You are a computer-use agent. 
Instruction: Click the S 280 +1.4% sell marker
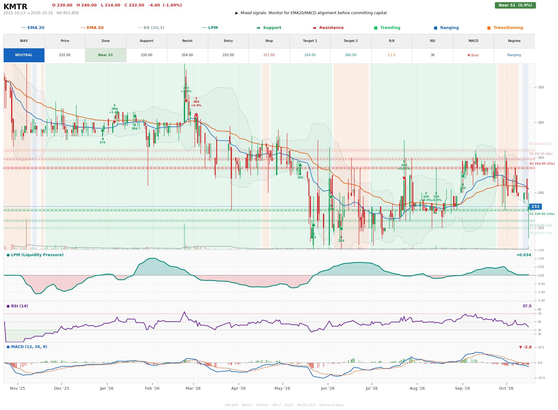pos(114,122)
